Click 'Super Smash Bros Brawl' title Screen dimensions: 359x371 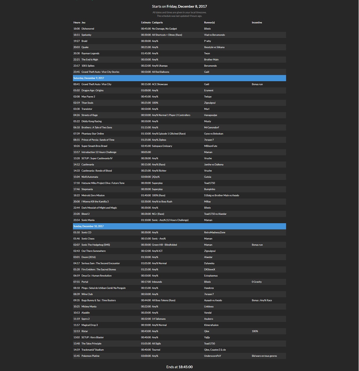(x=94, y=146)
